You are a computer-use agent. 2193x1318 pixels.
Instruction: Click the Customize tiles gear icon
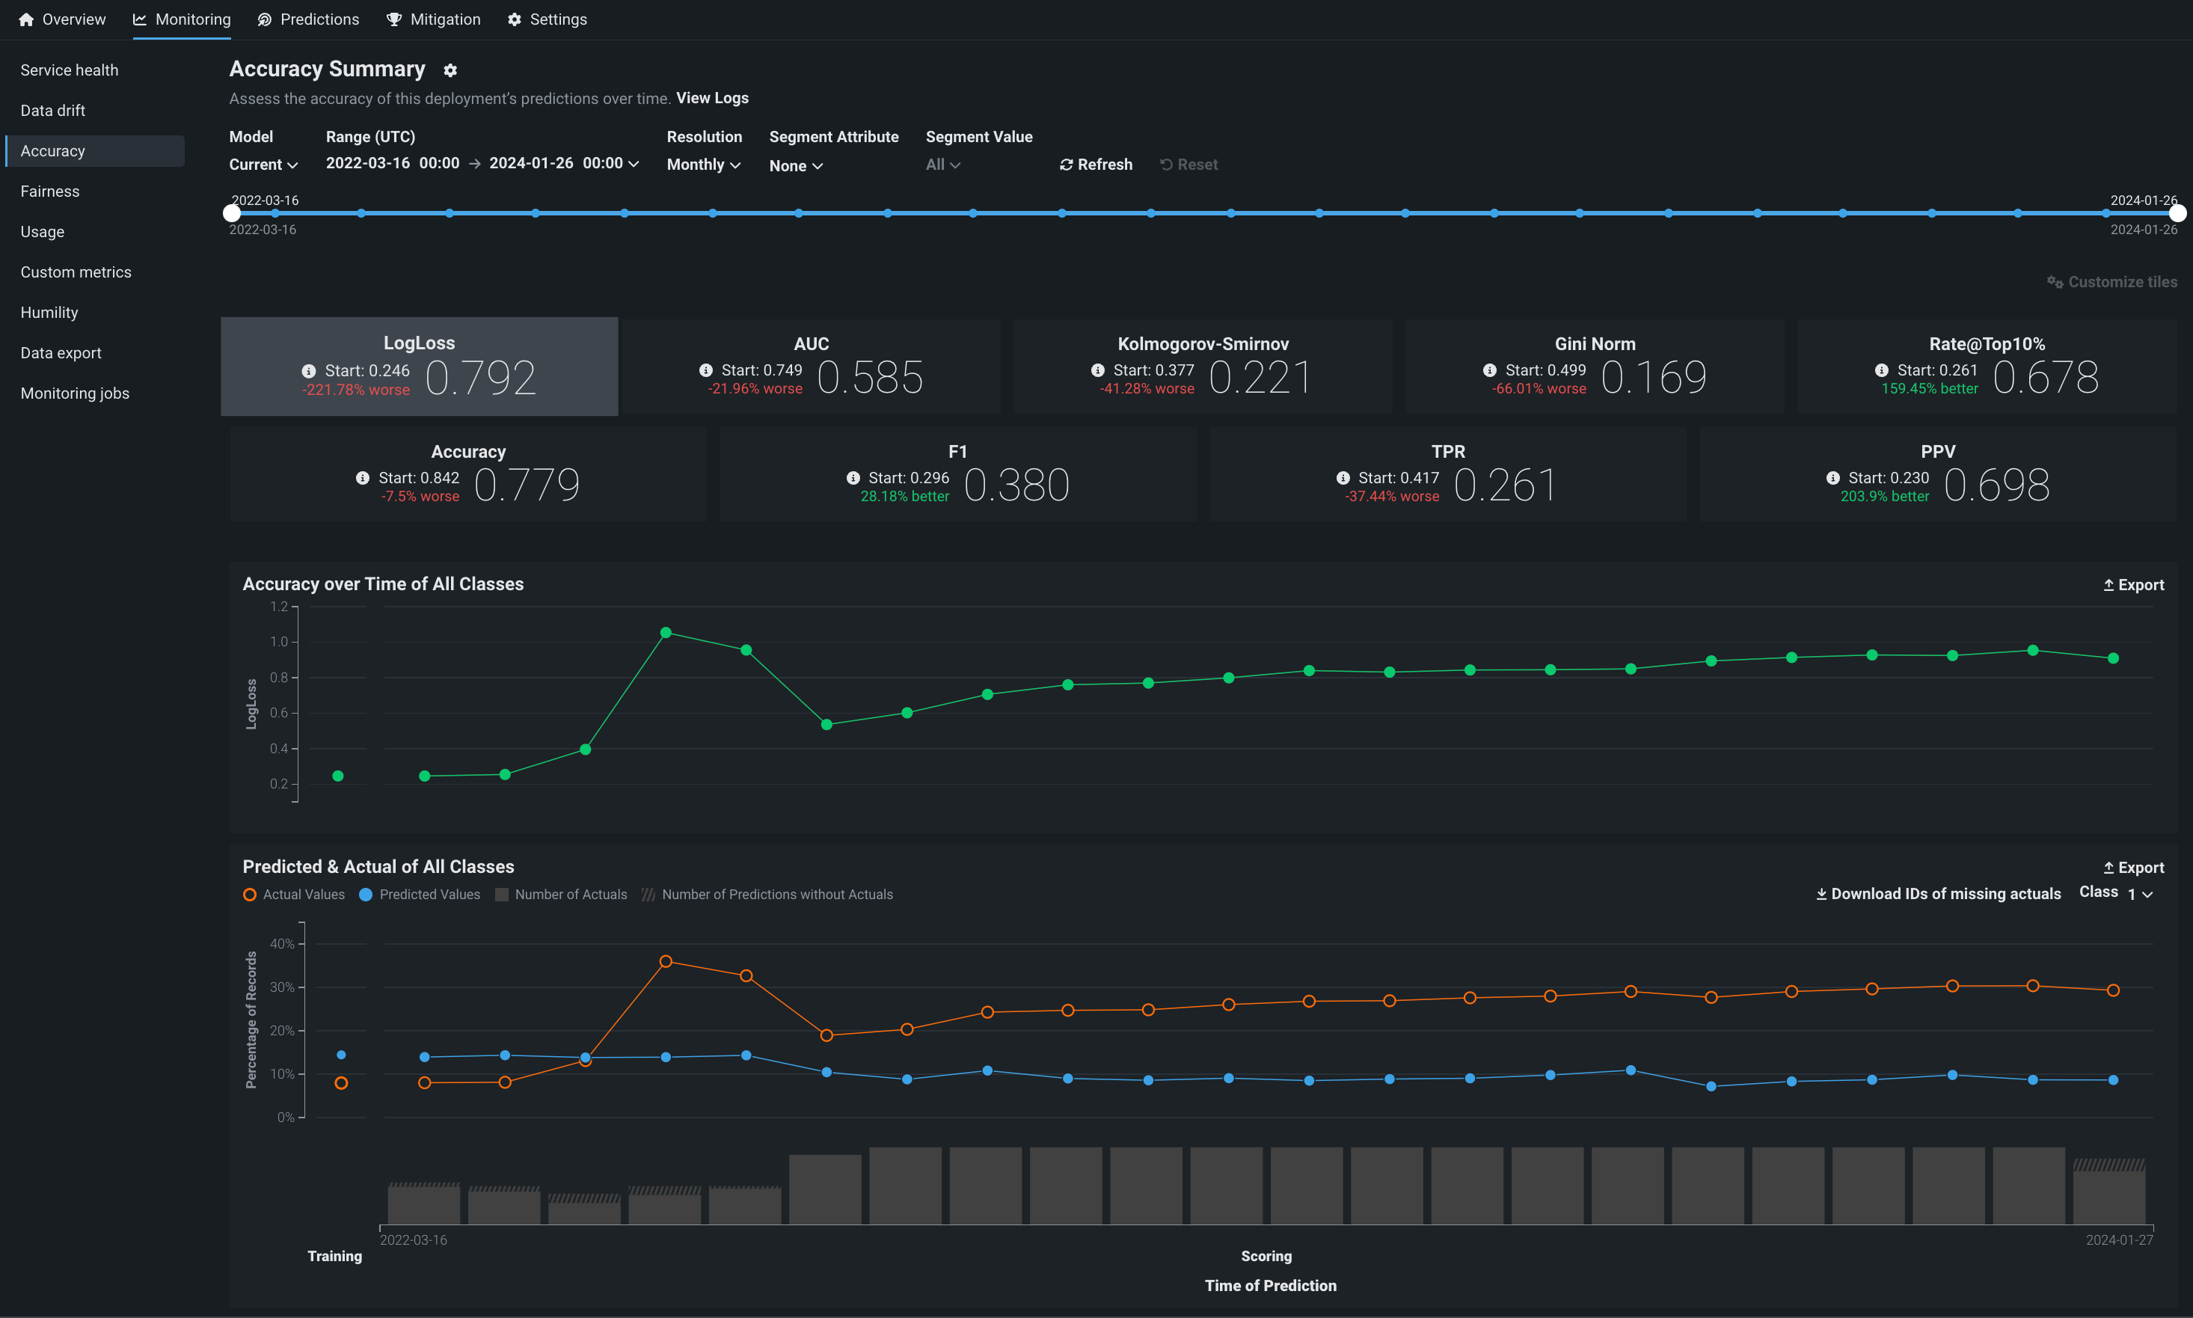click(2055, 283)
